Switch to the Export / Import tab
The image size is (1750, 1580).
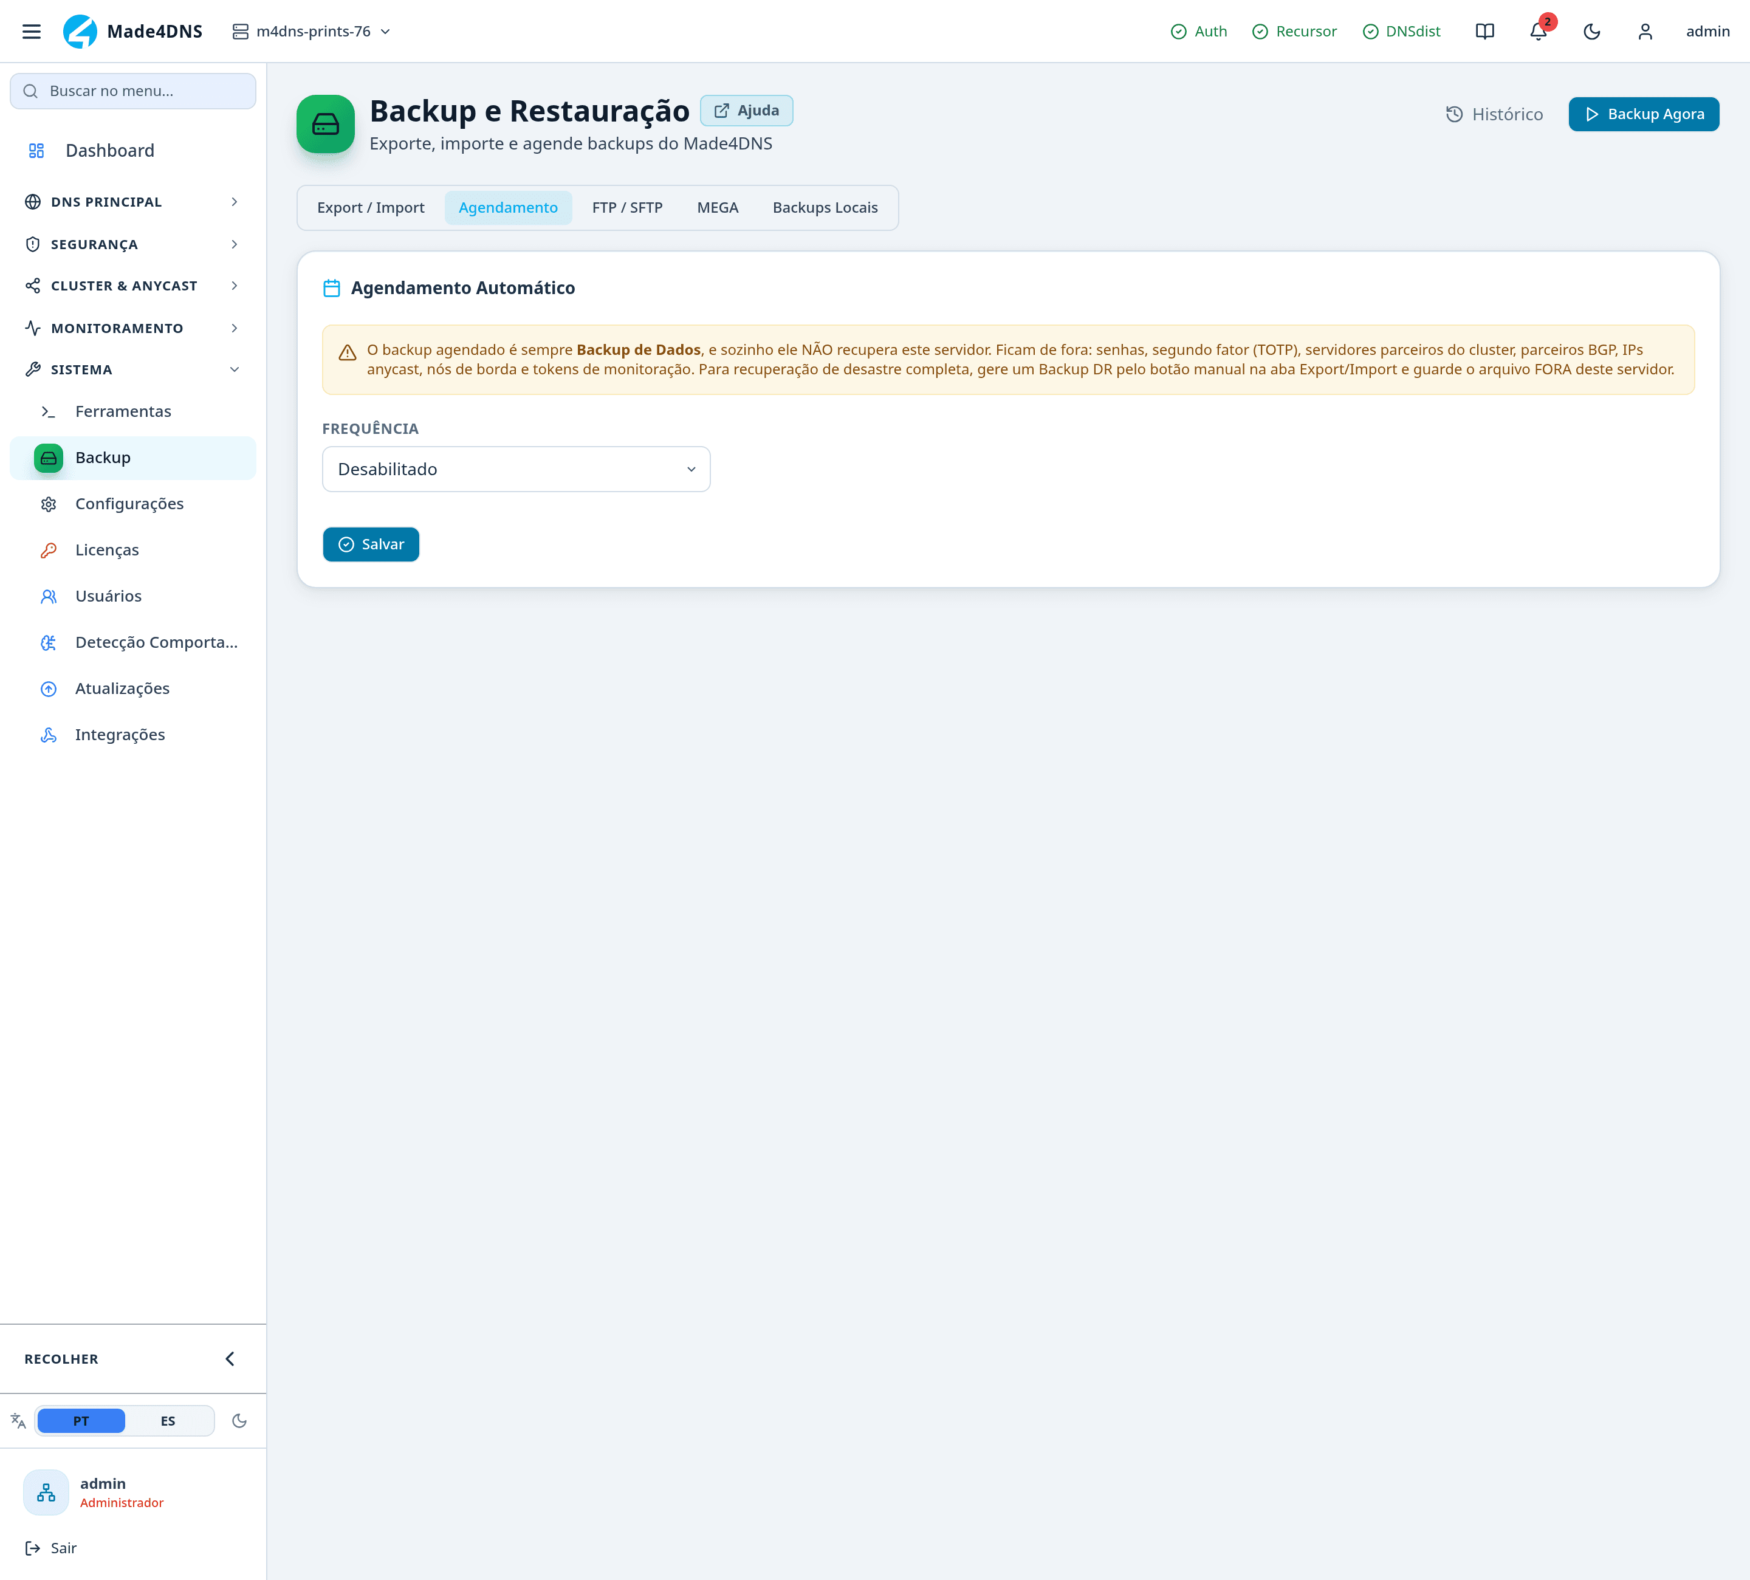tap(371, 207)
